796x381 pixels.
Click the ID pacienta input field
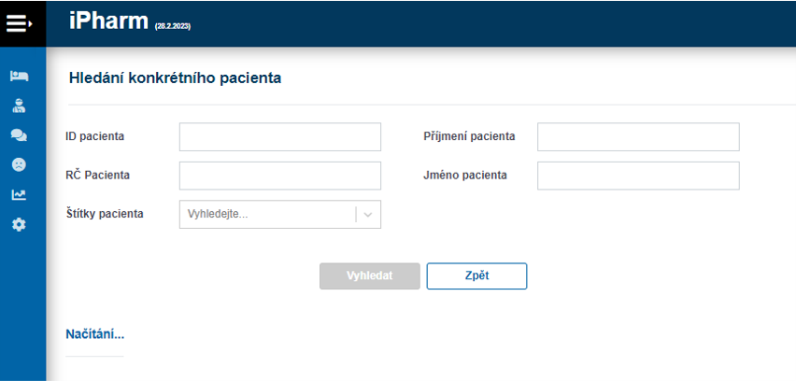[x=279, y=136]
